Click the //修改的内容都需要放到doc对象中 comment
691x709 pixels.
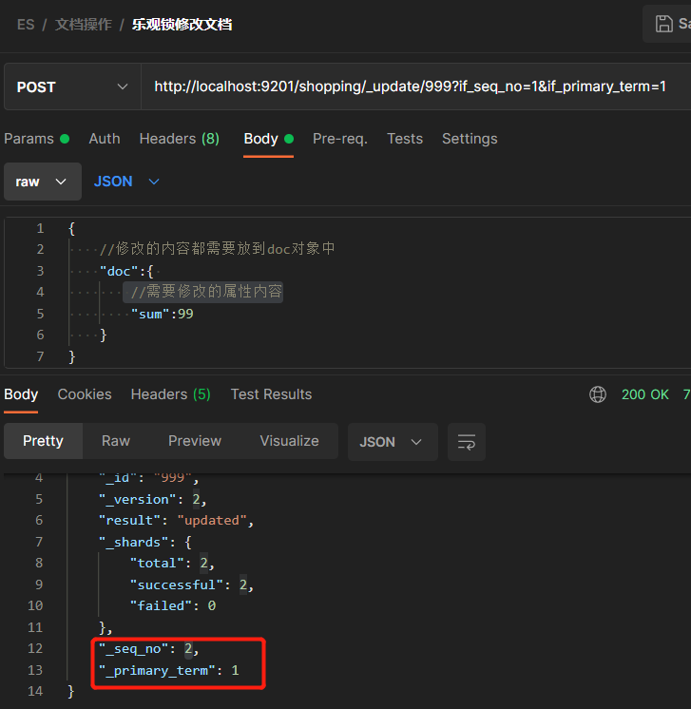[217, 249]
